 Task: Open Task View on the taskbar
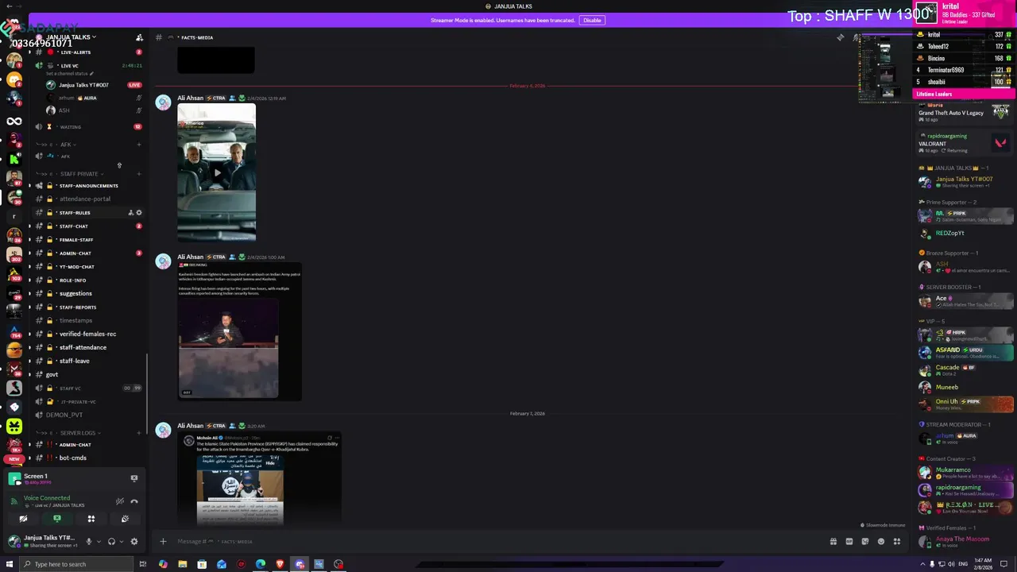tap(143, 564)
